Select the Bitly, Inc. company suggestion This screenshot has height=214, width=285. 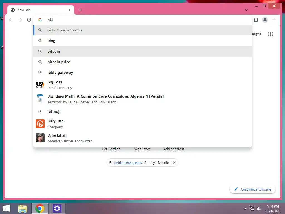pos(143,124)
